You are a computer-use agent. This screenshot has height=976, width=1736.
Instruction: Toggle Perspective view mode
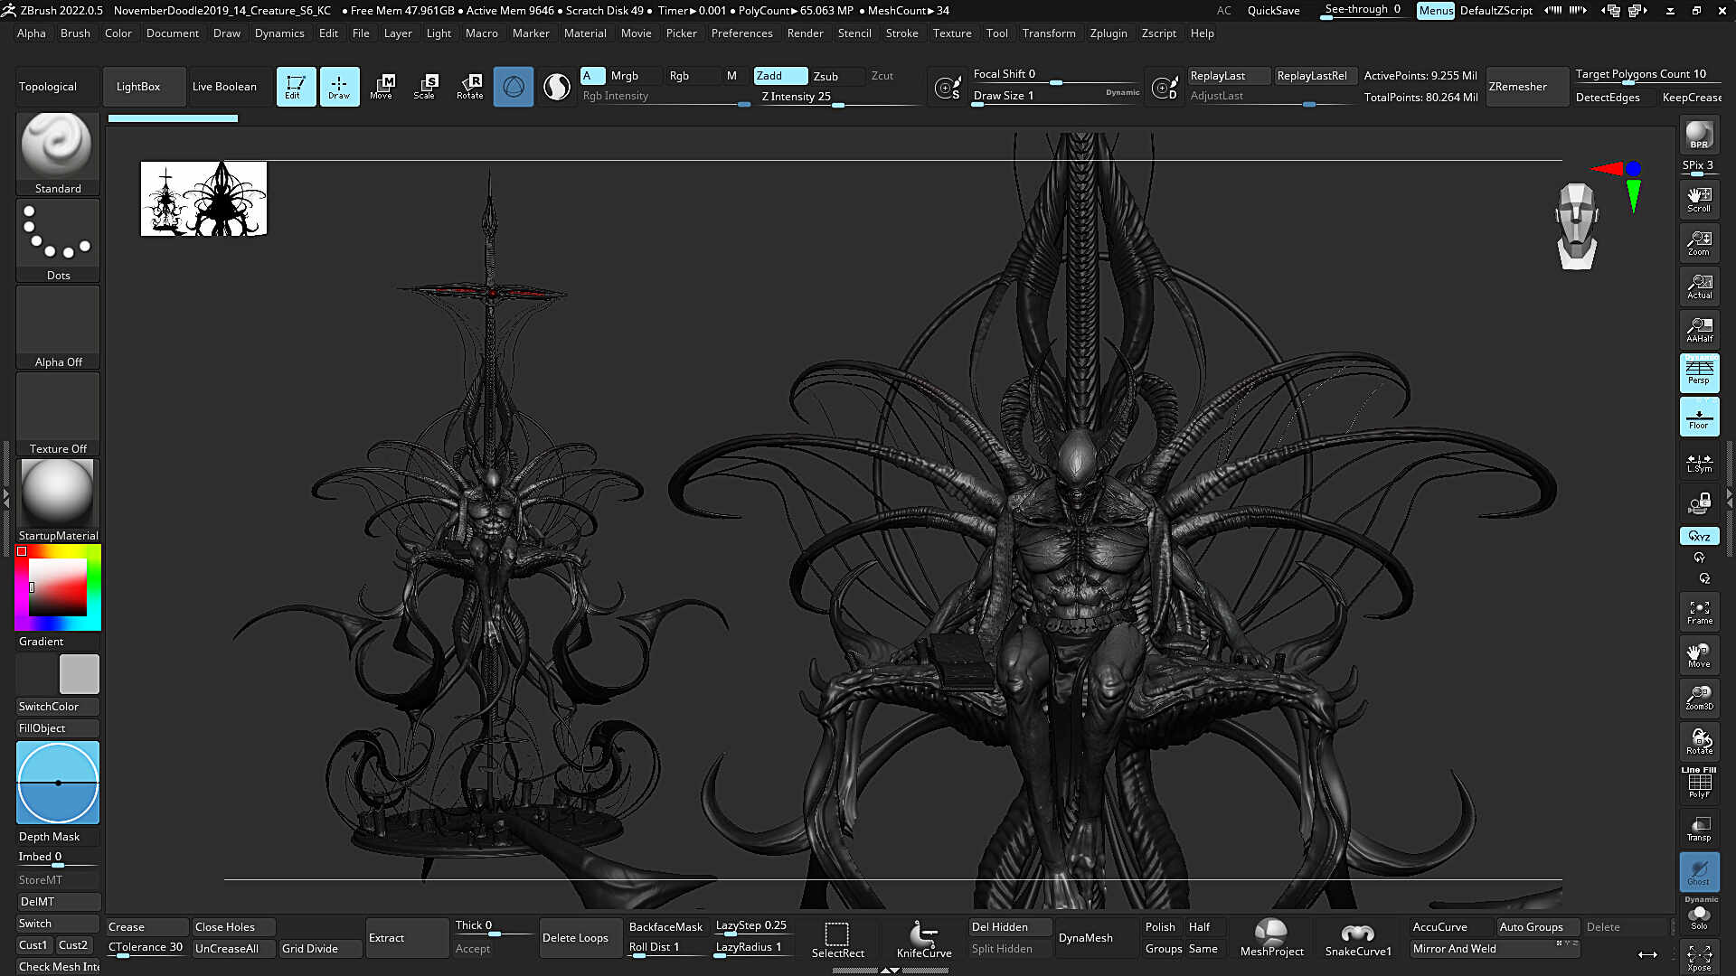[x=1700, y=372]
